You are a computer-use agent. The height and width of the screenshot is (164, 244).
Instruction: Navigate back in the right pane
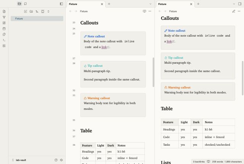pos(160,11)
